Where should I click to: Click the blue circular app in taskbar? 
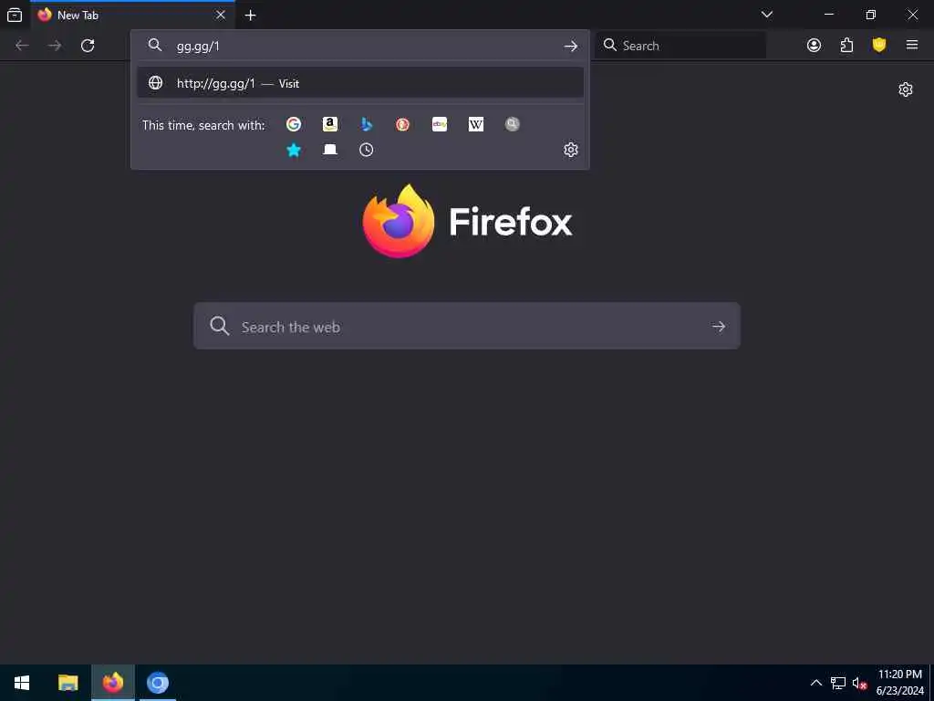(158, 683)
